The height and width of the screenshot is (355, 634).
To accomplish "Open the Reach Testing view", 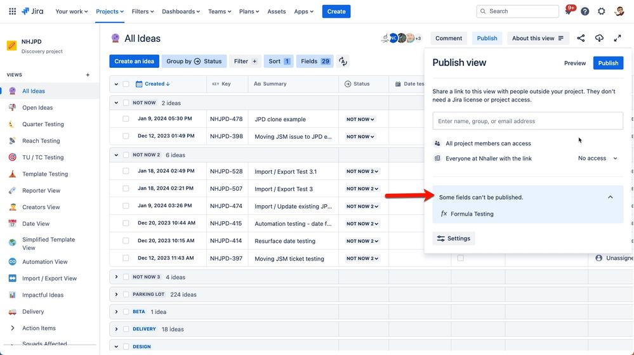I will tap(41, 141).
